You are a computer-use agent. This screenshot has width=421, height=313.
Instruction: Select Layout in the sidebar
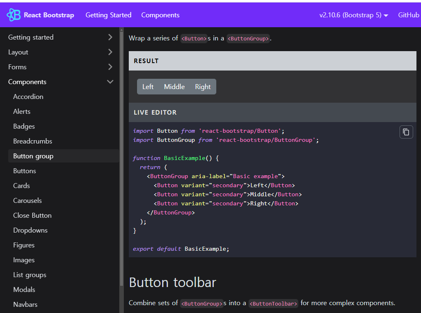pyautogui.click(x=18, y=52)
